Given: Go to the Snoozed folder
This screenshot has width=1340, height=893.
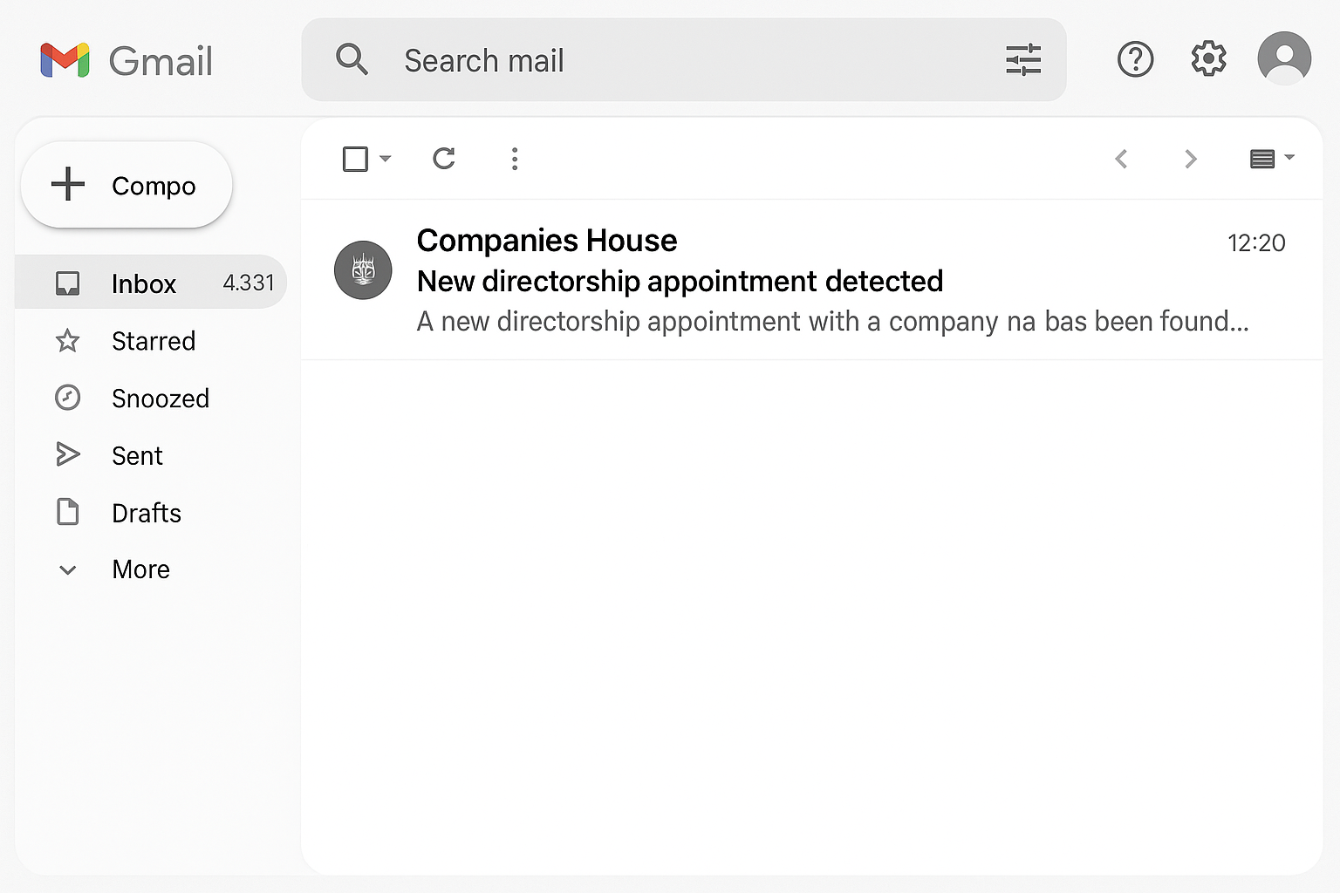Looking at the screenshot, I should (x=150, y=399).
